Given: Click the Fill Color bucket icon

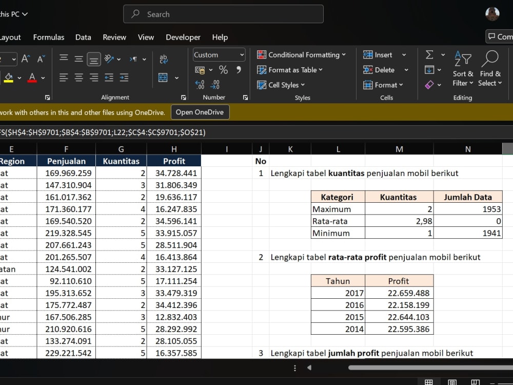Looking at the screenshot, I should pyautogui.click(x=9, y=78).
